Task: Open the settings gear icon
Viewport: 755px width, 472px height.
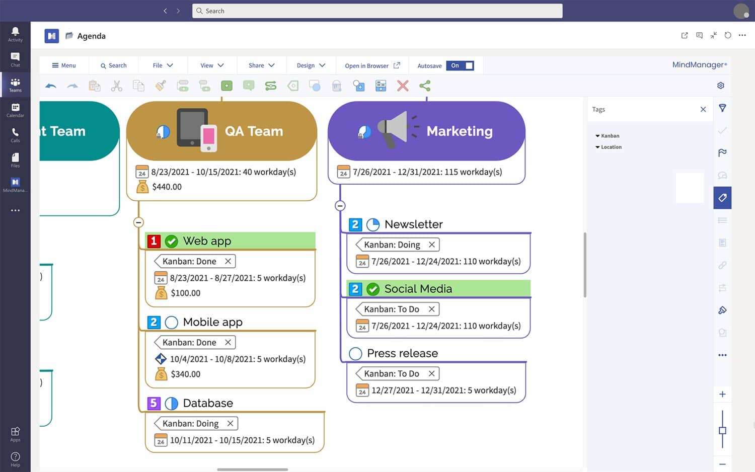Action: click(720, 86)
